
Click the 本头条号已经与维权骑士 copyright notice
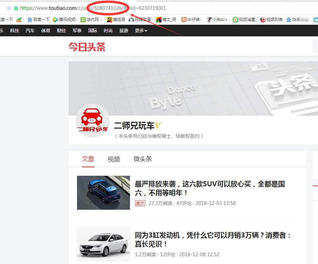[159, 136]
